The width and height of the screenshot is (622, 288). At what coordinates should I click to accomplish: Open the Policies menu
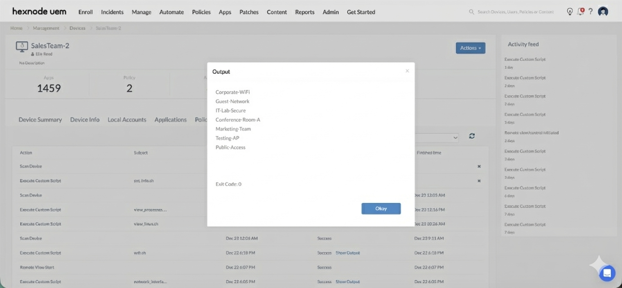tap(201, 12)
